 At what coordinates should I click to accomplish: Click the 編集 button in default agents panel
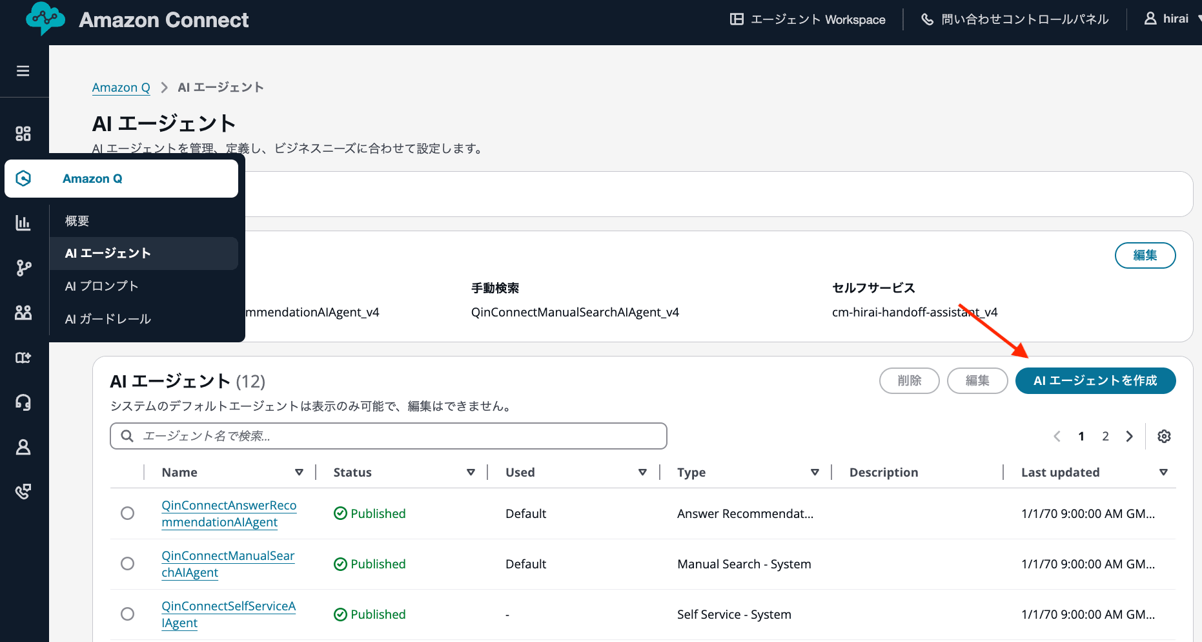pos(1145,255)
